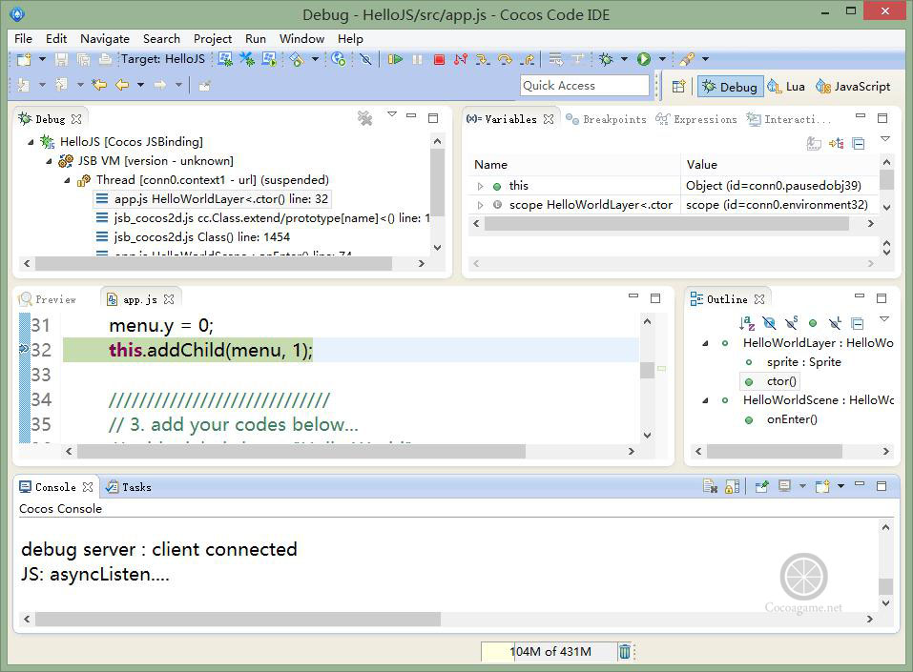Image resolution: width=913 pixels, height=672 pixels.
Task: Click the Collapse All icon in Variables view
Action: pos(858,143)
